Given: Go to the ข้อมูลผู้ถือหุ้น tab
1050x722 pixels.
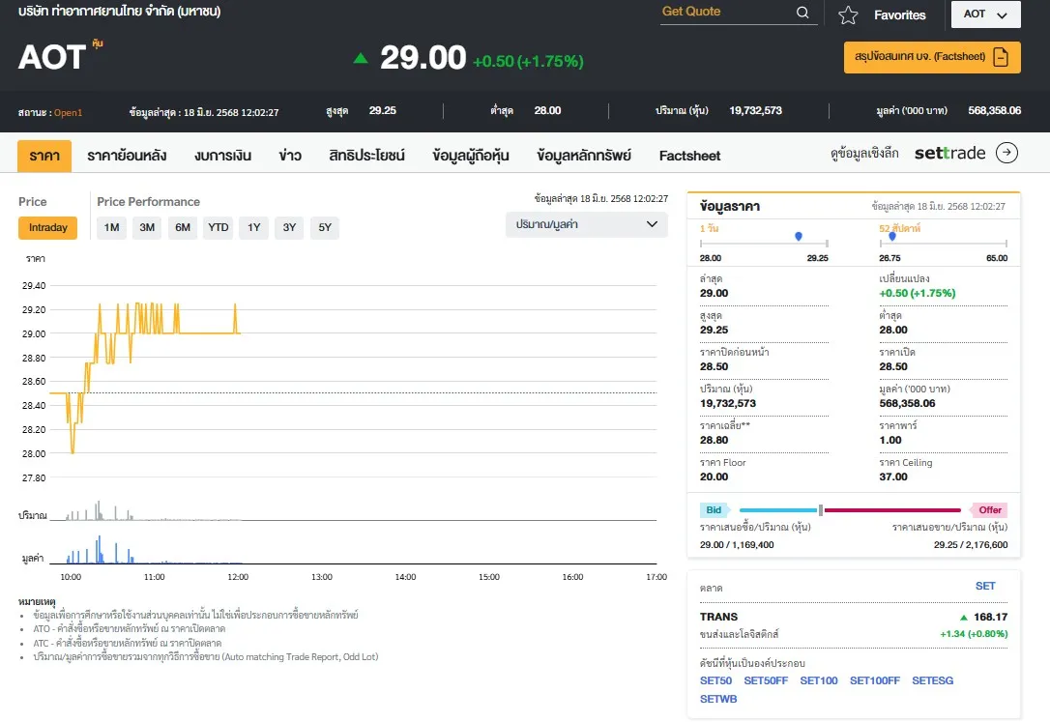Looking at the screenshot, I should tap(471, 156).
